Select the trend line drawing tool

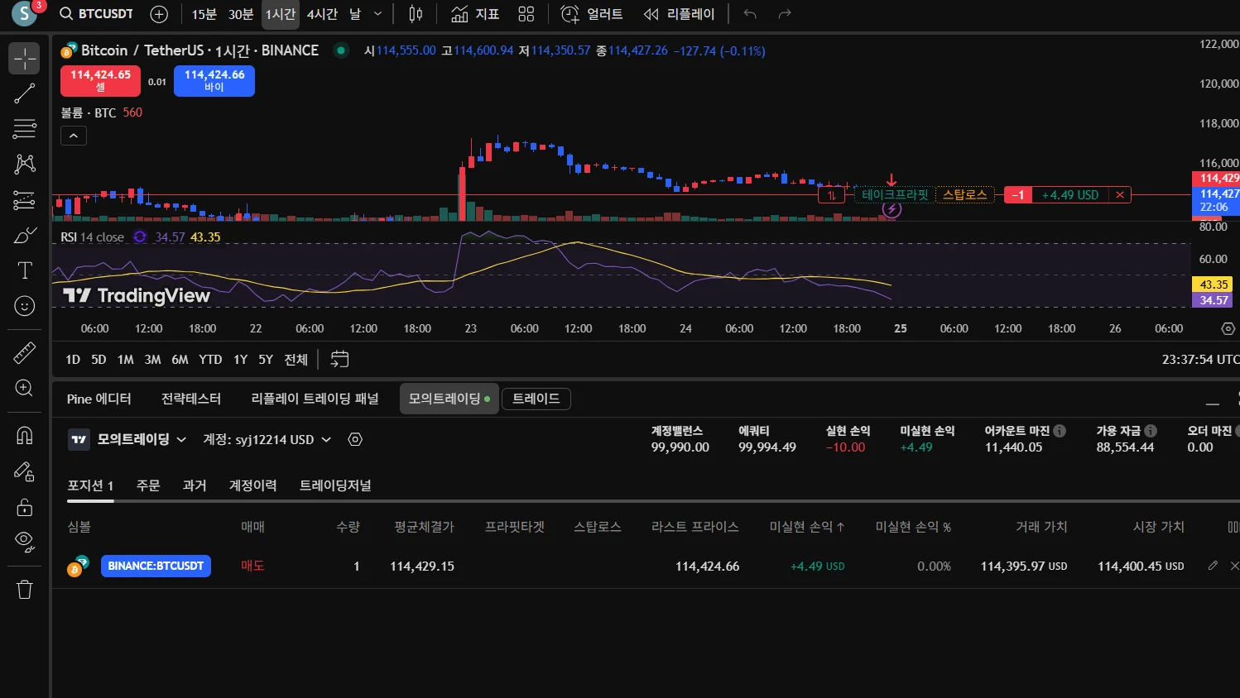(24, 93)
